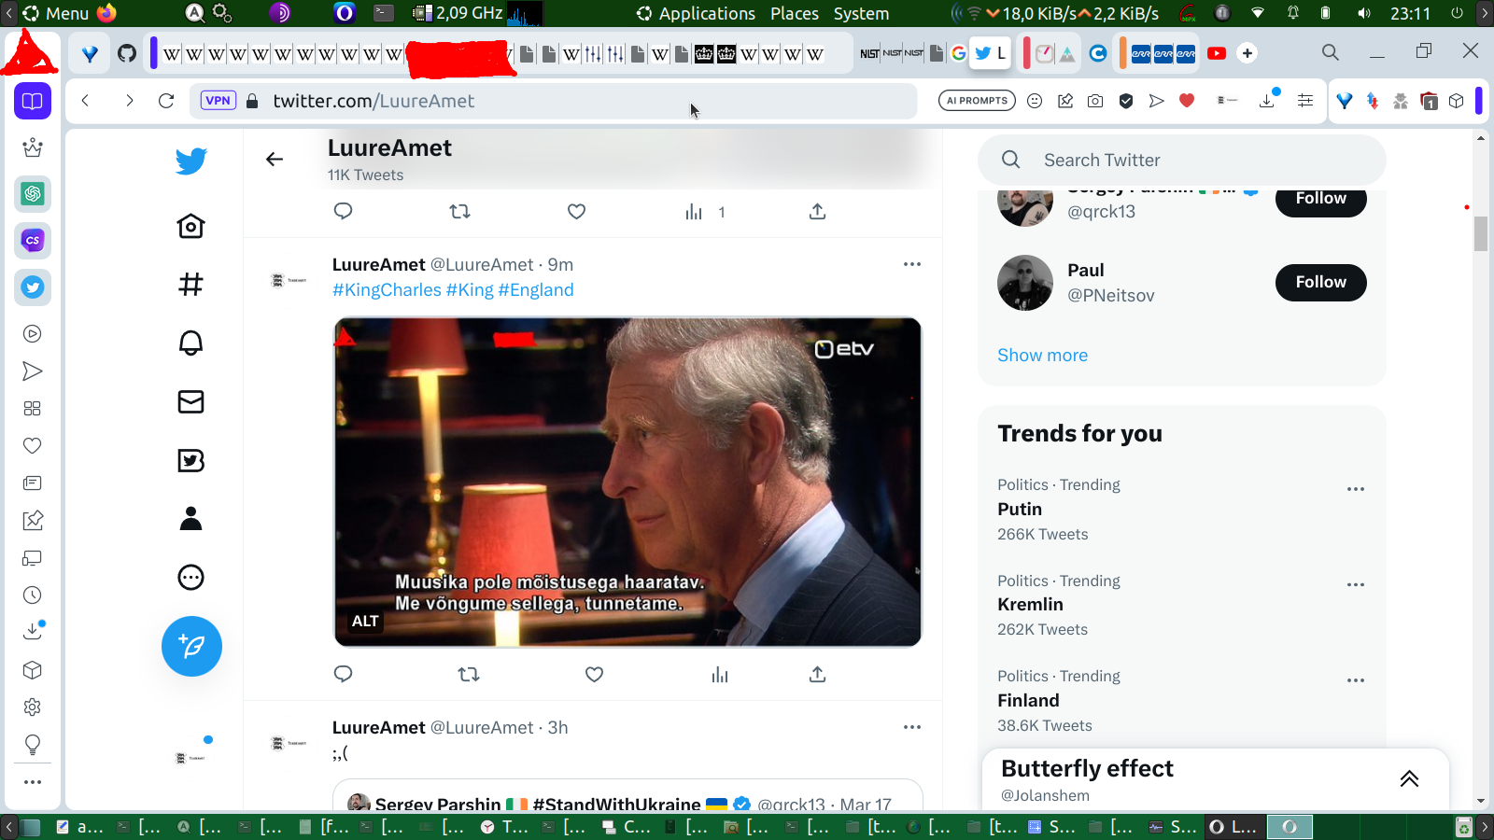Toggle the VPN badge in address bar
This screenshot has width=1494, height=840.
coord(218,101)
